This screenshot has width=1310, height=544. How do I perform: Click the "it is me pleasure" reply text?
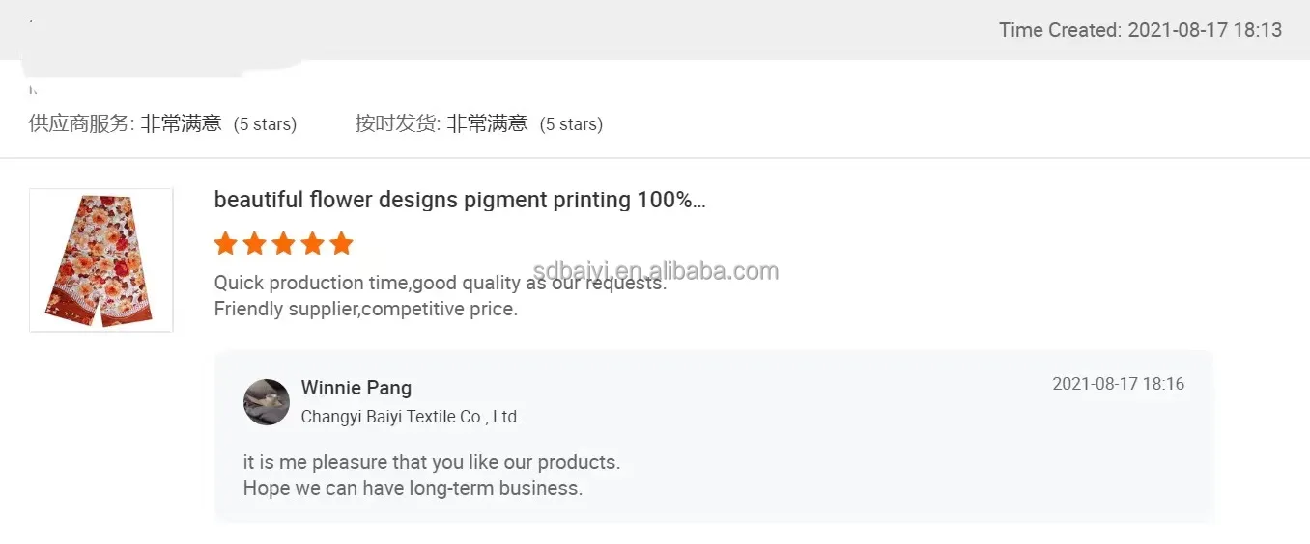[x=432, y=462]
